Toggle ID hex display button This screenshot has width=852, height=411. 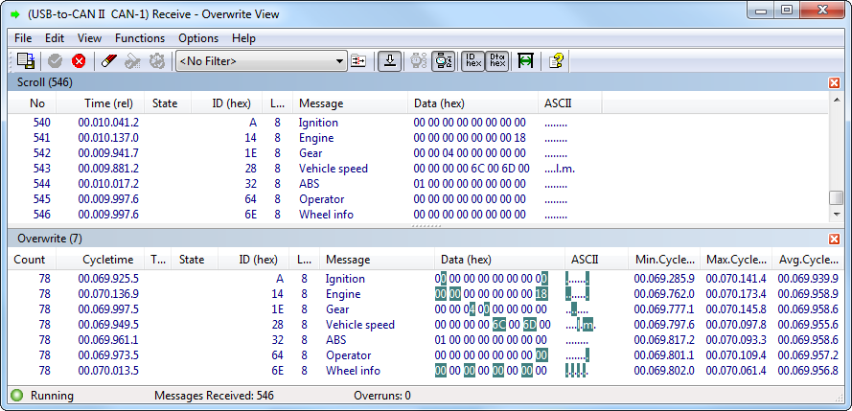point(472,60)
